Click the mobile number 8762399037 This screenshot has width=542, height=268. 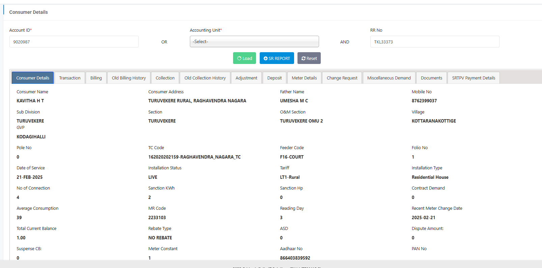[x=424, y=101]
